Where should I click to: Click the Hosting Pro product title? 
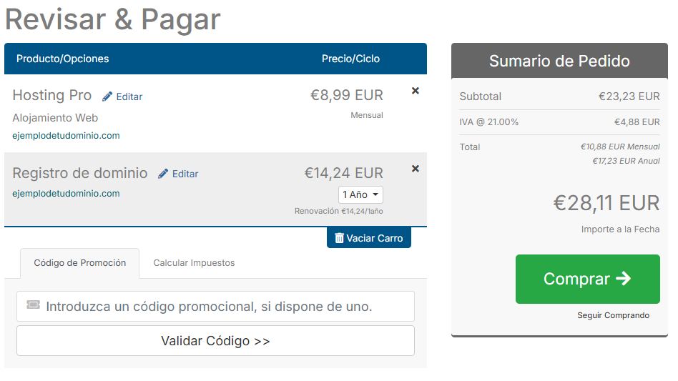(52, 96)
